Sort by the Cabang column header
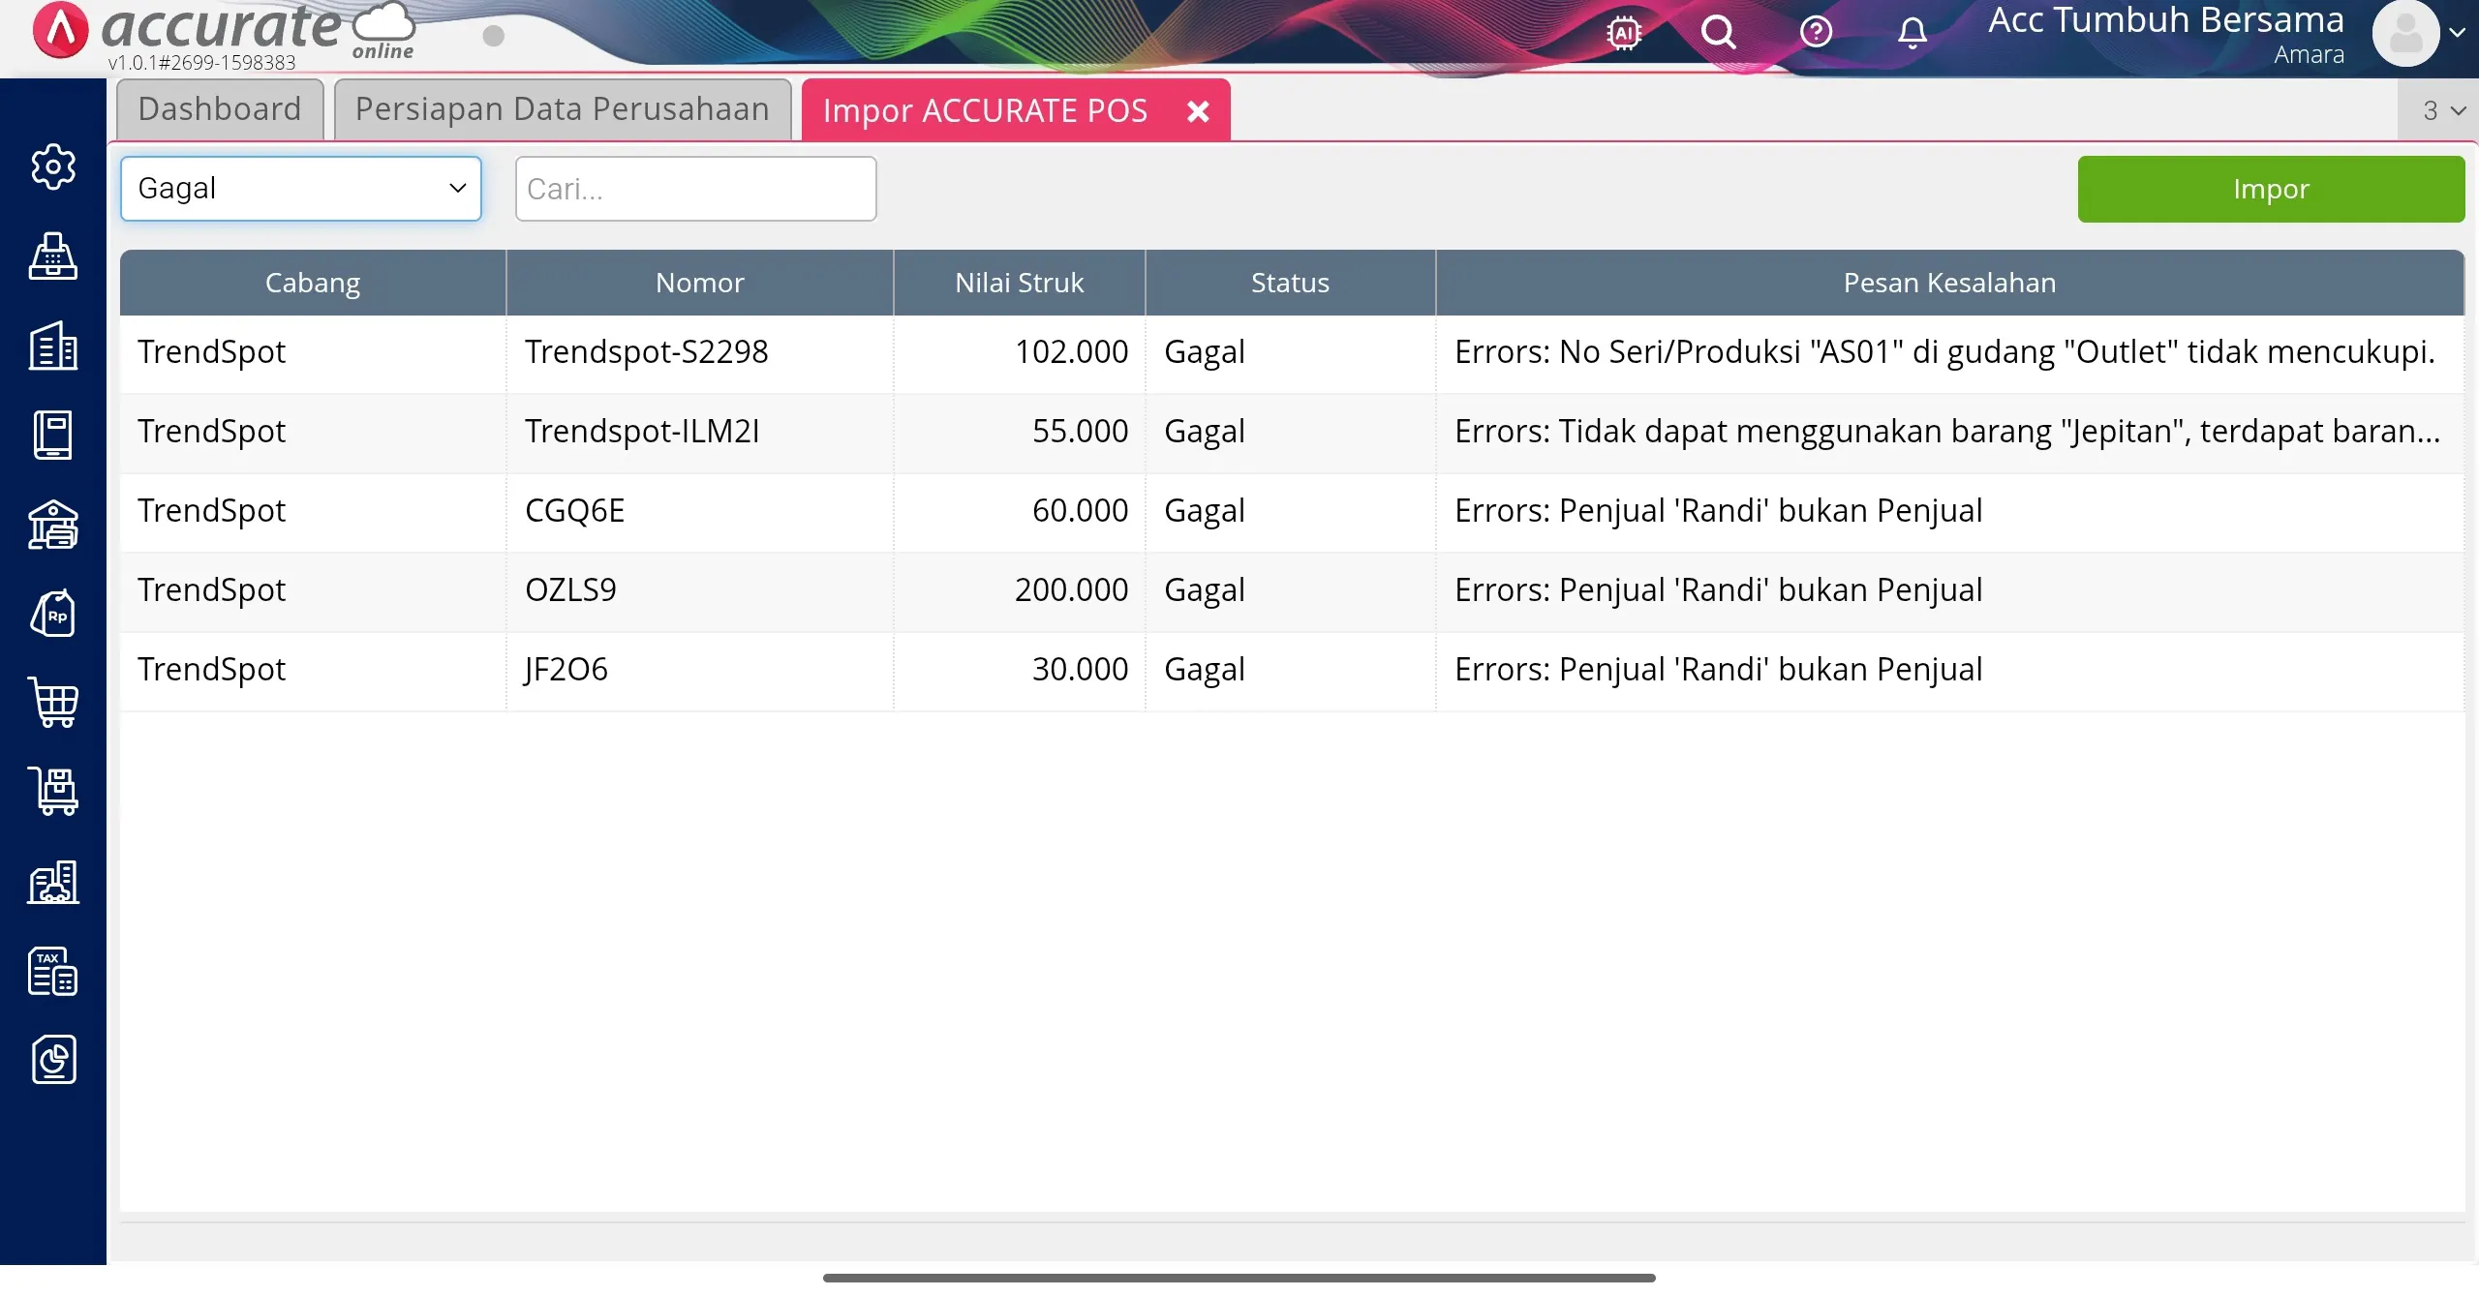2479x1296 pixels. click(313, 283)
